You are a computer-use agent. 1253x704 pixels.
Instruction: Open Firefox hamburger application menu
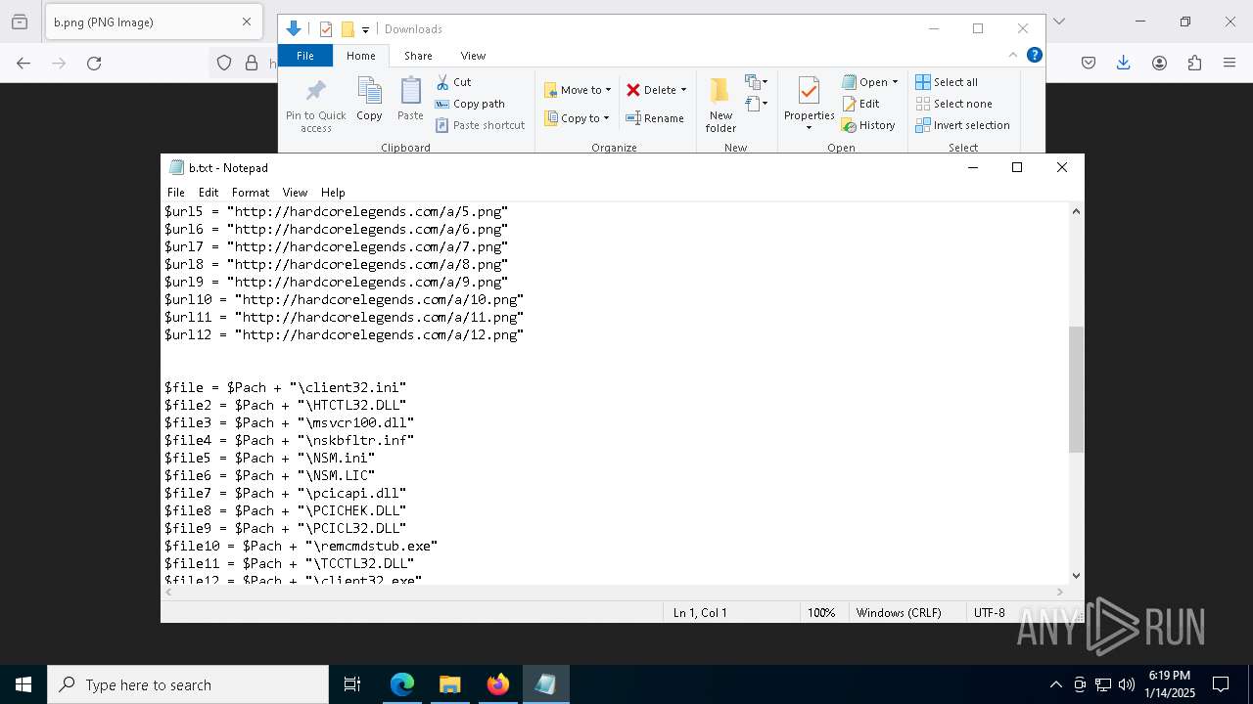(x=1230, y=63)
